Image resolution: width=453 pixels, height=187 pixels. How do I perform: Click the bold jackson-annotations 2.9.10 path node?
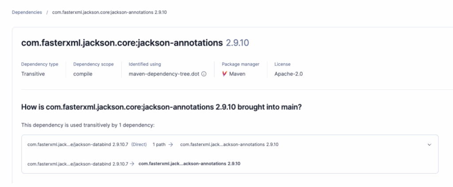pos(189,164)
